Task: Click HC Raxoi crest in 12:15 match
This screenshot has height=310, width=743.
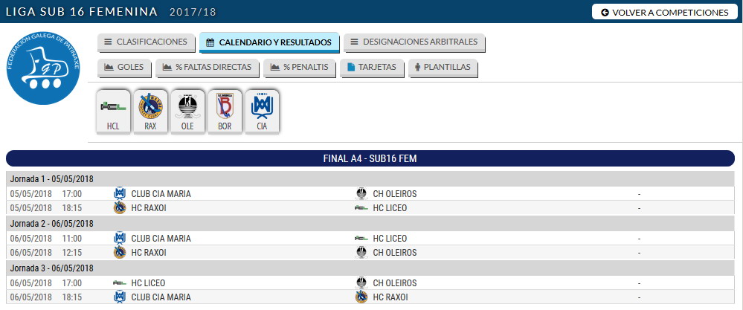Action: [x=119, y=253]
